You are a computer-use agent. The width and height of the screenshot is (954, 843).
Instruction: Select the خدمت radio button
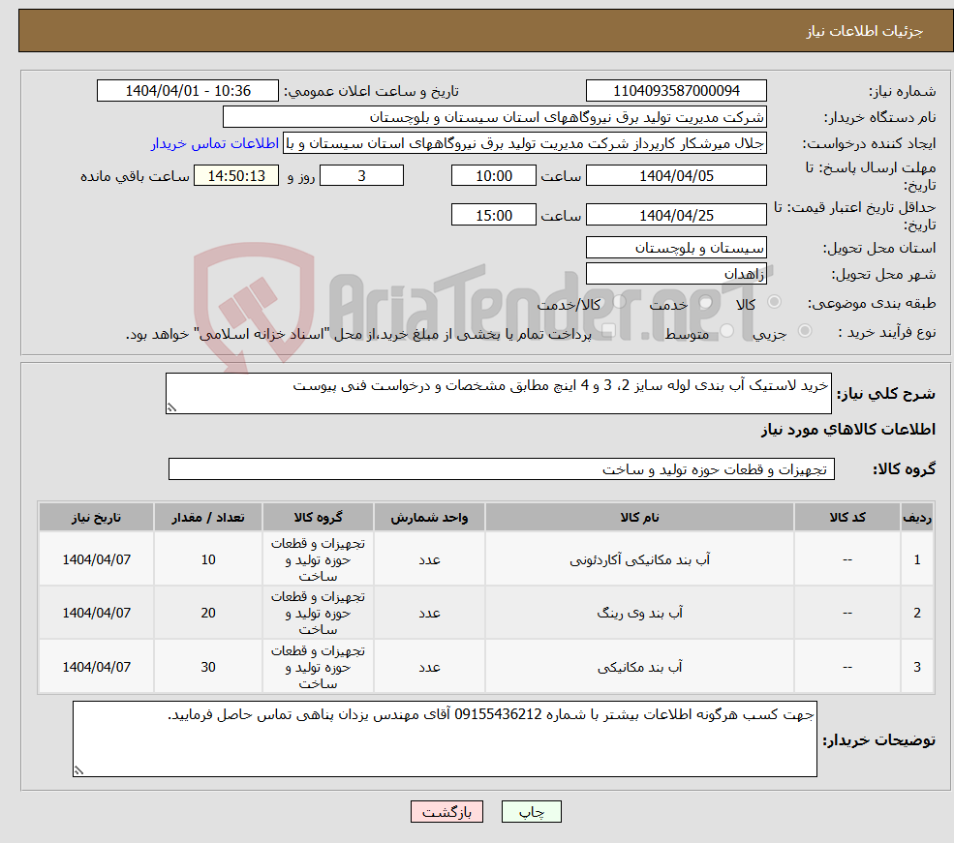click(x=706, y=302)
